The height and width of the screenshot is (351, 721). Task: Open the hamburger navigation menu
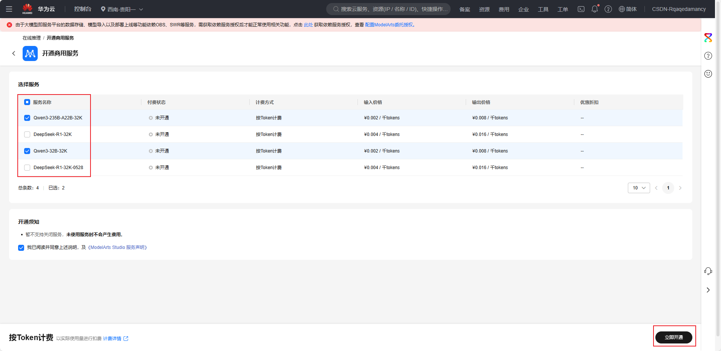(x=9, y=9)
